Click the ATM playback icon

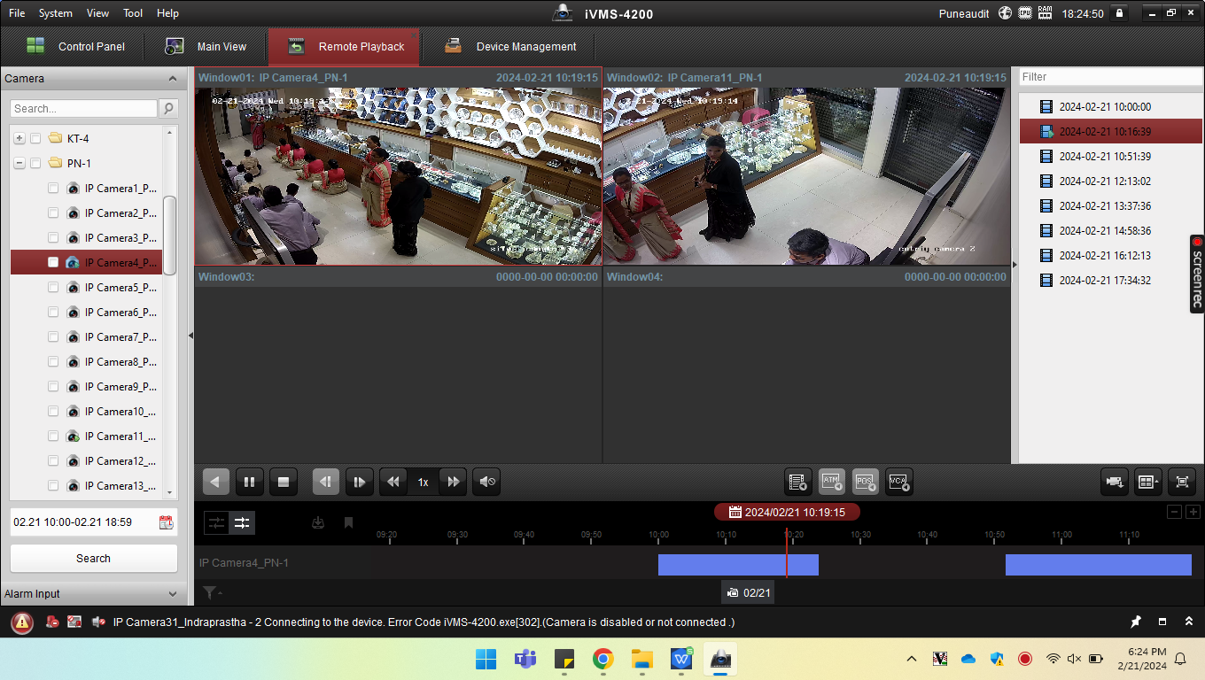832,482
